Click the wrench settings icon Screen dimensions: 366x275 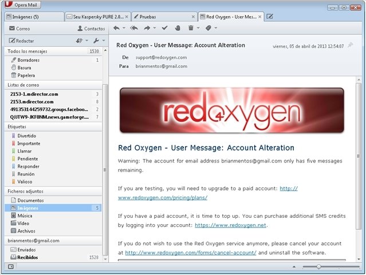pos(96,41)
